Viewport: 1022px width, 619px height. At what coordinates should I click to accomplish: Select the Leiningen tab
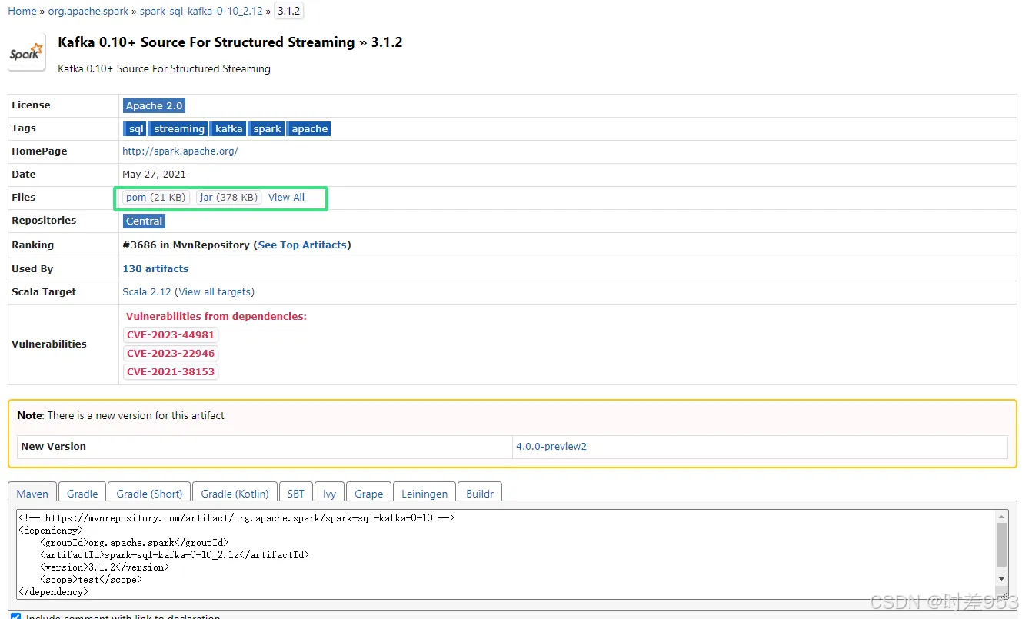click(x=424, y=493)
